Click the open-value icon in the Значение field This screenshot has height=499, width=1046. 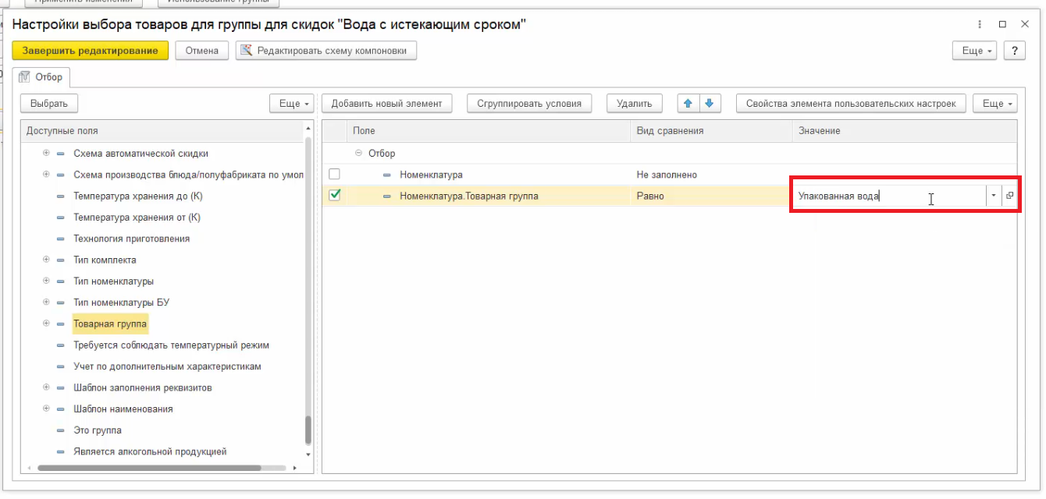tap(1009, 196)
